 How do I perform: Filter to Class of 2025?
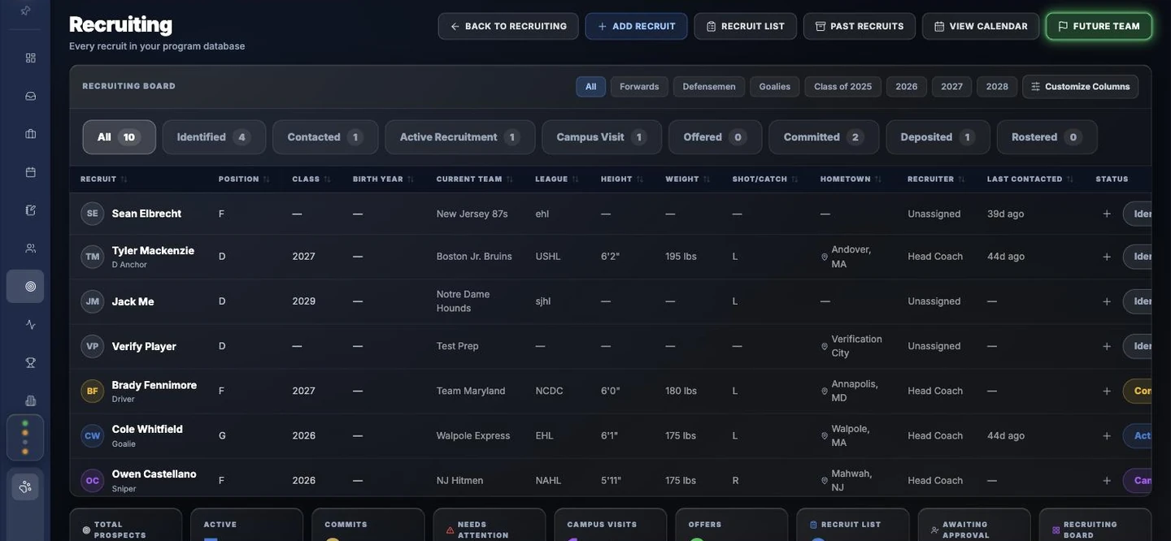click(842, 87)
